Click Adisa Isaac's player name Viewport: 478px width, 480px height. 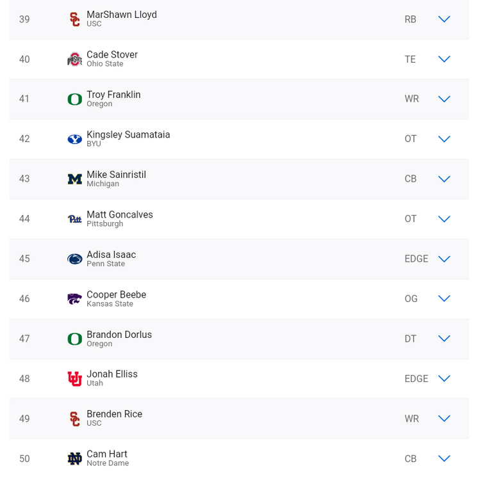tap(111, 255)
